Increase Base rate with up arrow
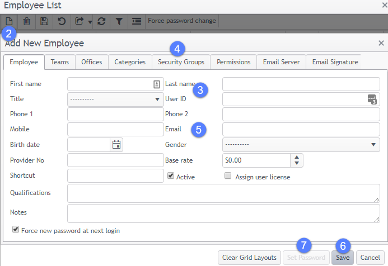 click(x=297, y=157)
